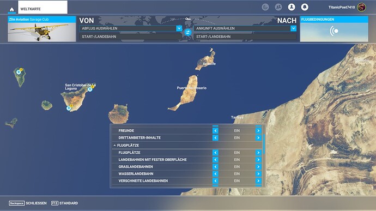Toggle GRASLANDEBAHNEN with right arrow
The height and width of the screenshot is (211, 376).
(x=258, y=167)
